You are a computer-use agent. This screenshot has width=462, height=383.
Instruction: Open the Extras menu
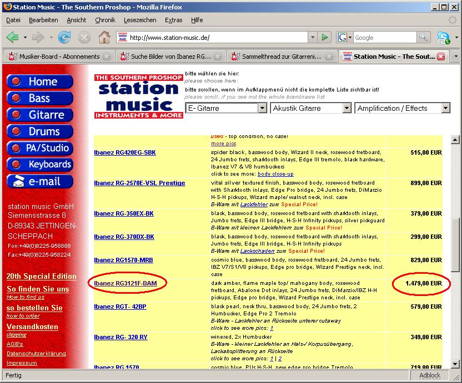click(174, 20)
